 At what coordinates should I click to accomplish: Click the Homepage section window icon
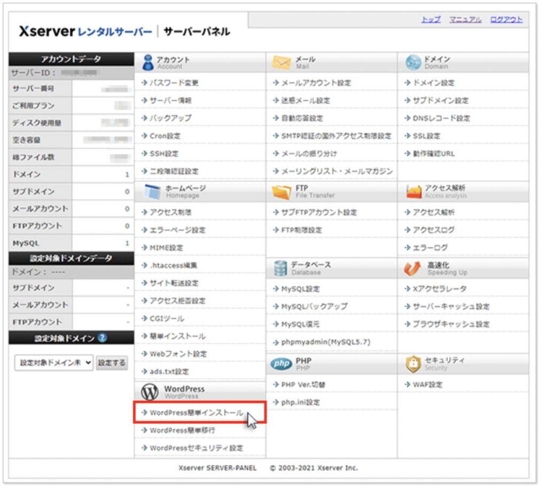click(152, 192)
